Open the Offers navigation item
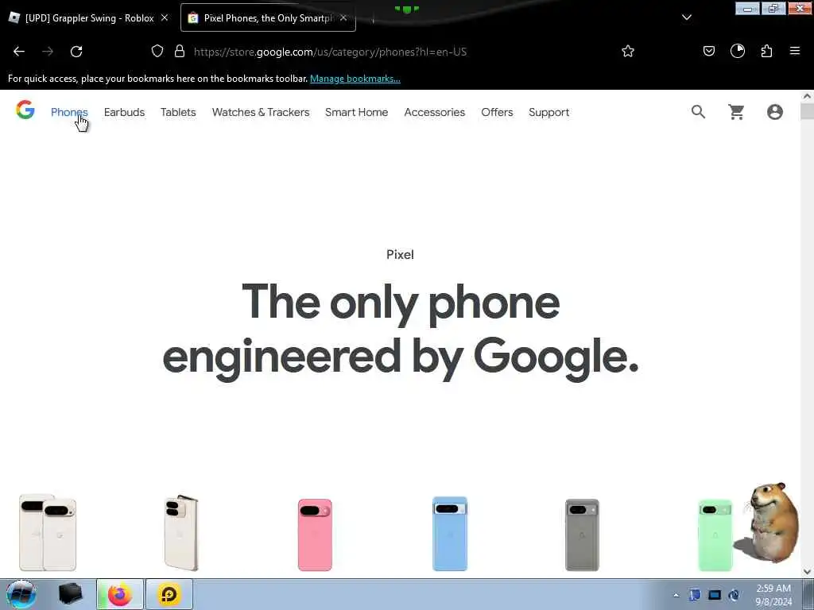814x610 pixels. click(497, 112)
